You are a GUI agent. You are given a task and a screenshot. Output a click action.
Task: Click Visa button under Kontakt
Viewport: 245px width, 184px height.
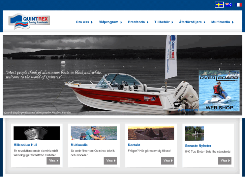(167, 161)
